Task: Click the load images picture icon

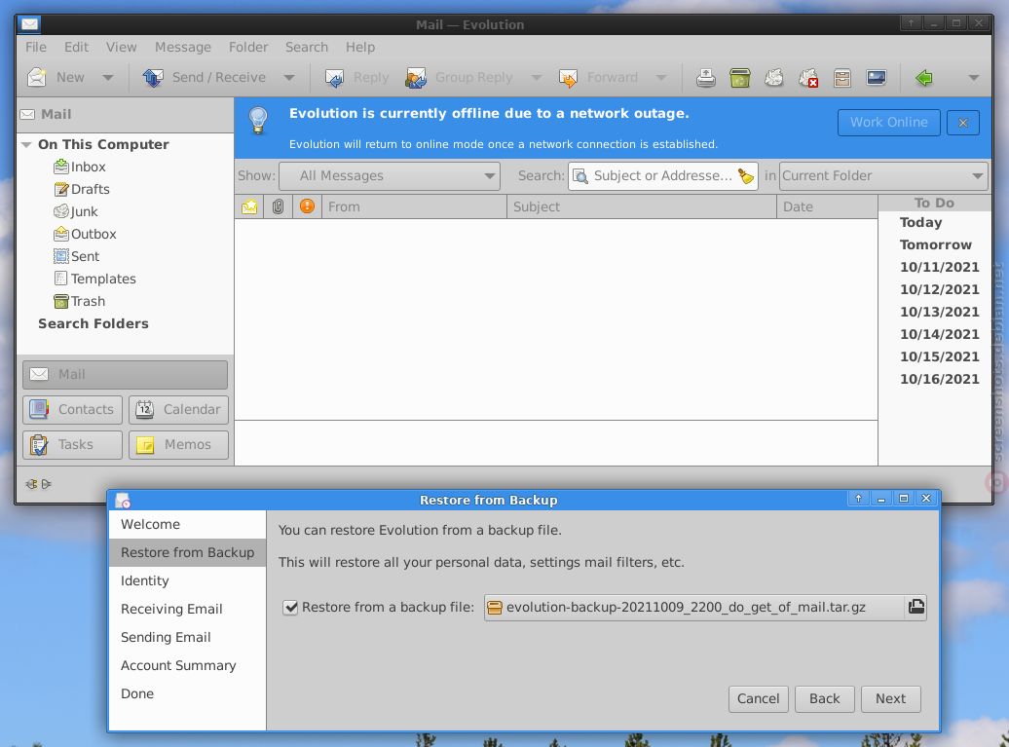Action: 877,78
